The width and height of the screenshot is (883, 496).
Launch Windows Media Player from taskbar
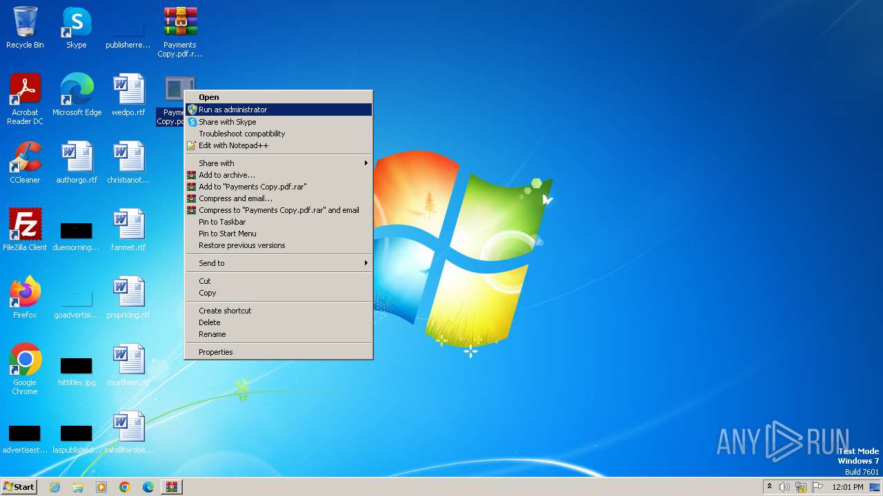[101, 487]
